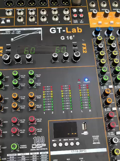Click the blue POWER LED

coord(86,80)
